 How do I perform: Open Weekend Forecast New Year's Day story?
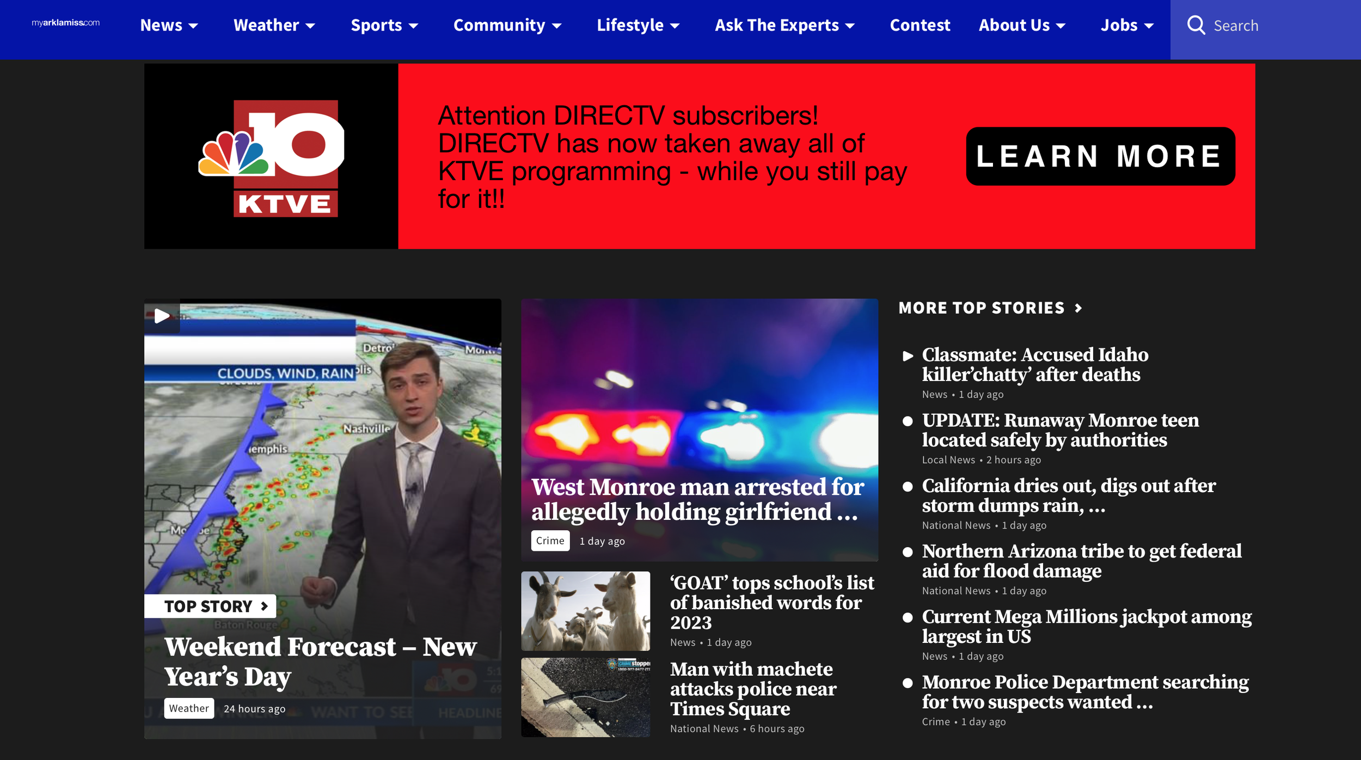pos(321,661)
